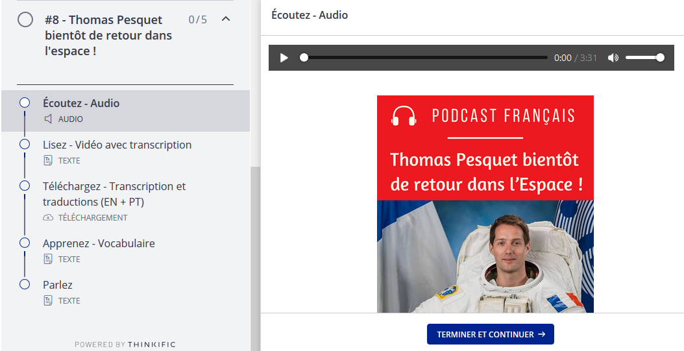Image resolution: width=684 pixels, height=351 pixels.
Task: Click the Powered by Thinkific link
Action: tap(125, 344)
